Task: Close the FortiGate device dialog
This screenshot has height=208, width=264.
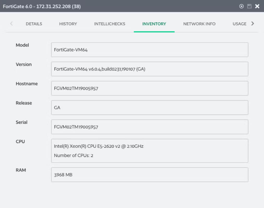Action: point(257,6)
